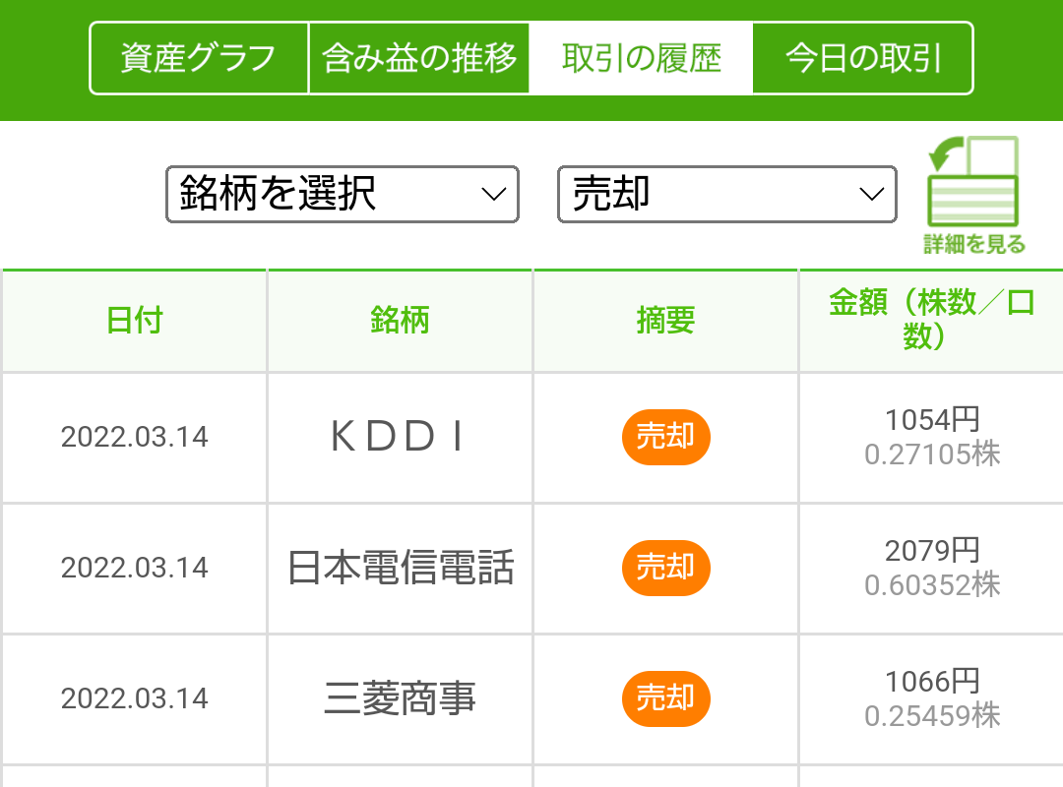Select the 日本電信電話 stock name
Image resolution: width=1063 pixels, height=787 pixels.
[x=400, y=568]
